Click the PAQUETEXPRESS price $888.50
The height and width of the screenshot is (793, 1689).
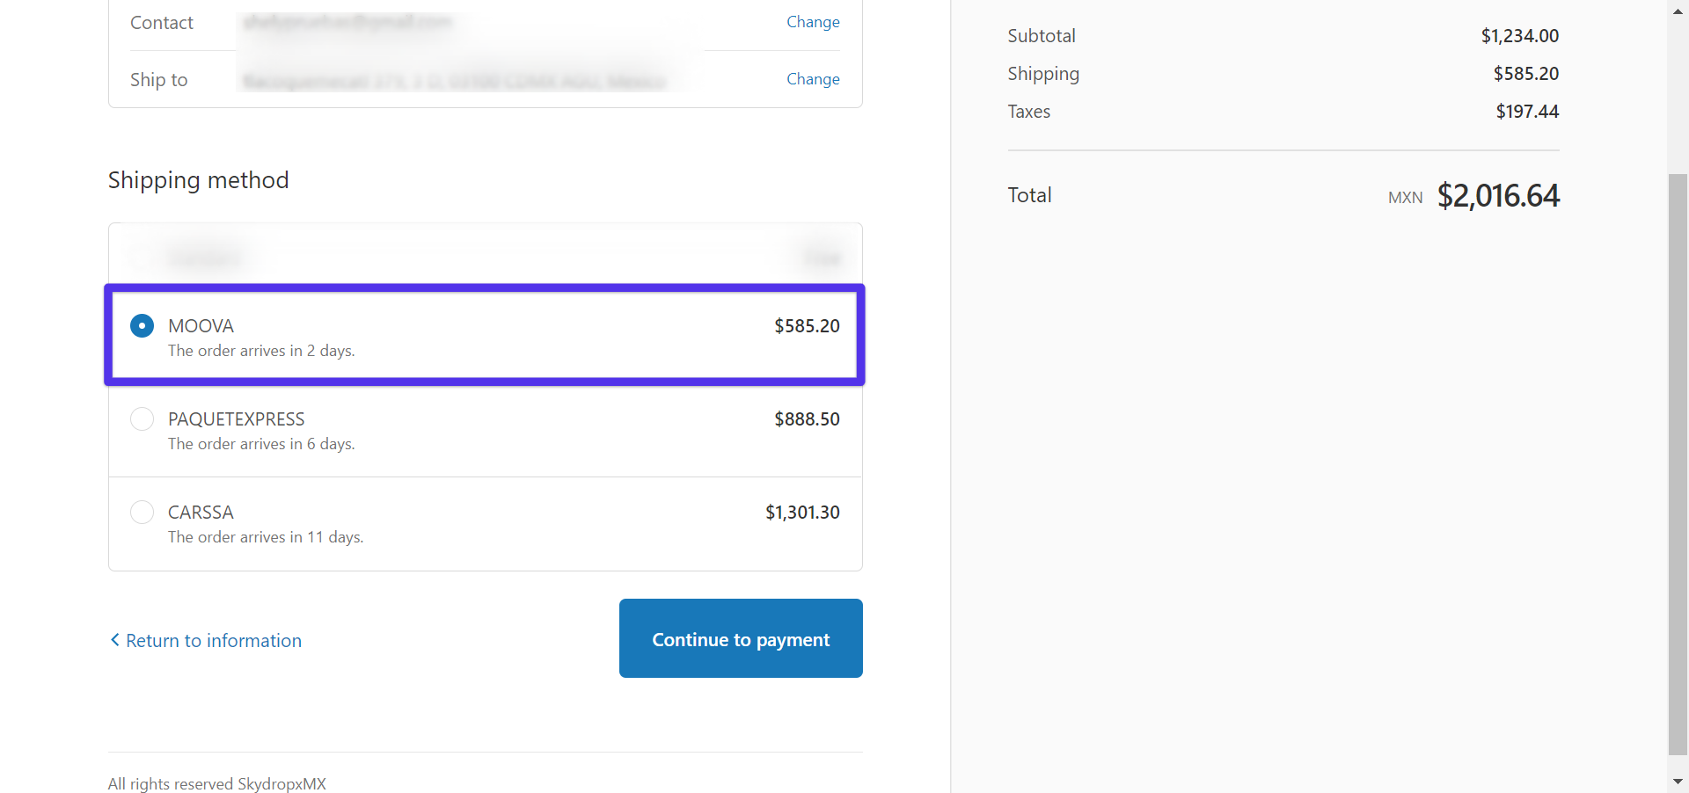[807, 419]
